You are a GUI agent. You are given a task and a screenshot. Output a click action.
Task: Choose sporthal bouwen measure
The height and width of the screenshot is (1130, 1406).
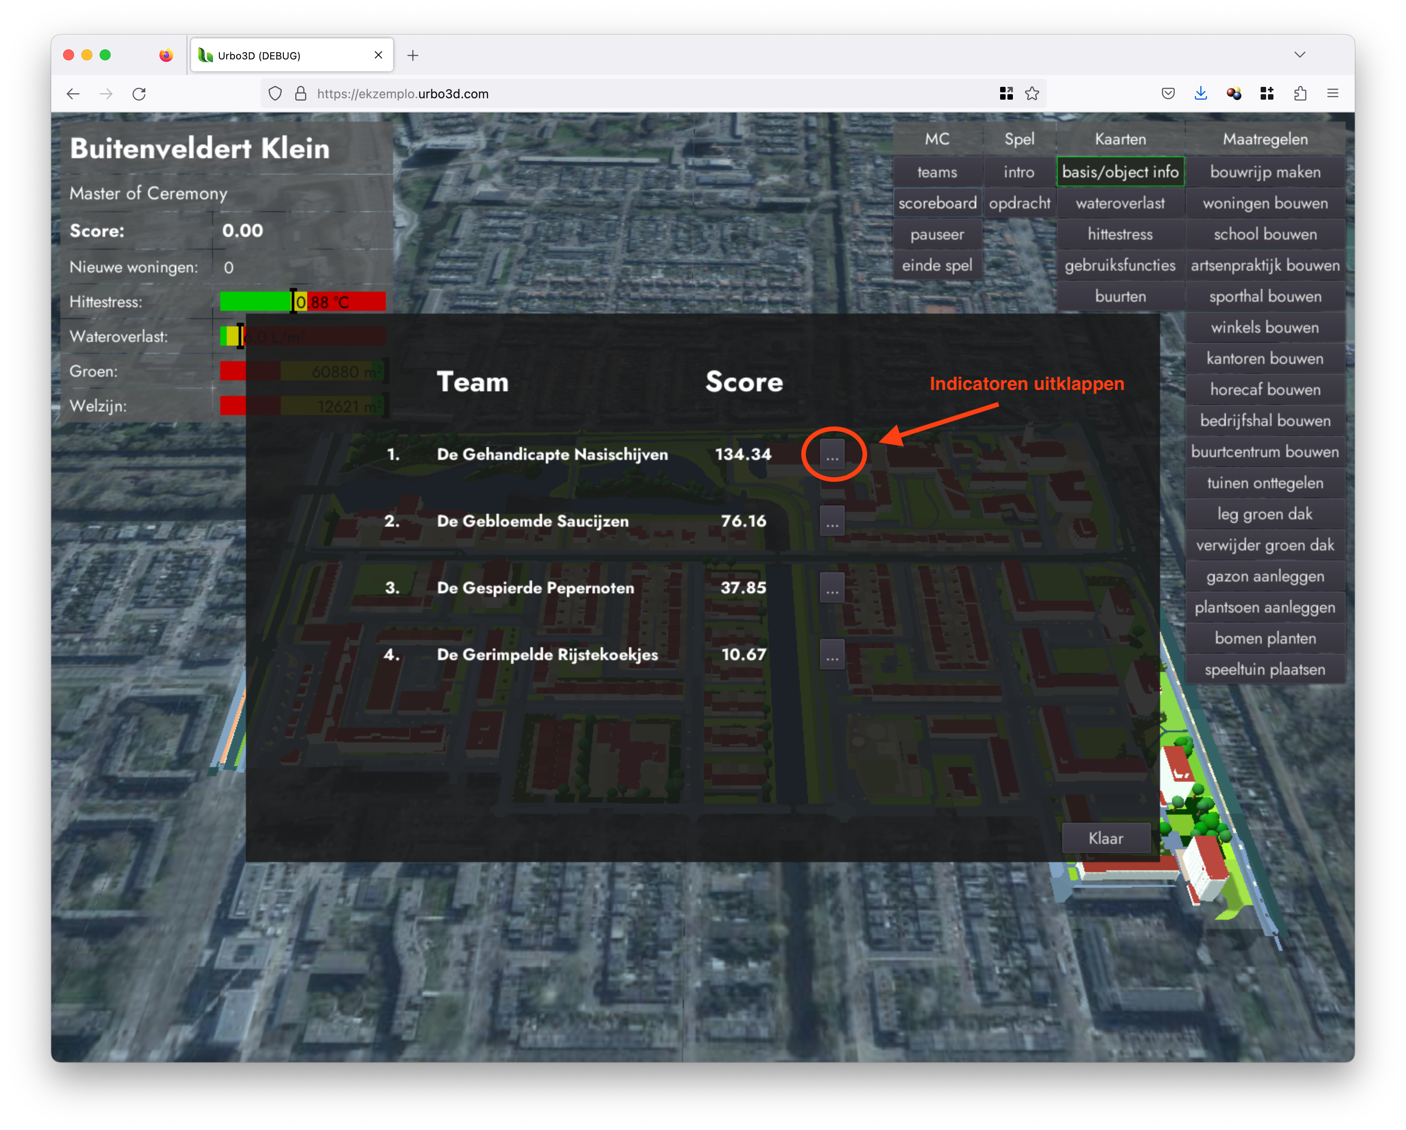point(1265,297)
